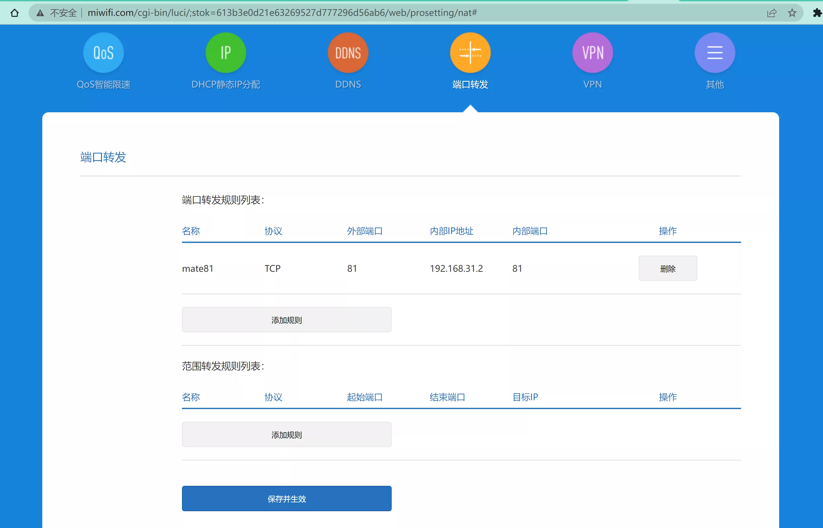Screen dimensions: 823x528
Task: Open the 其他 hamburger menu icon
Action: (714, 53)
